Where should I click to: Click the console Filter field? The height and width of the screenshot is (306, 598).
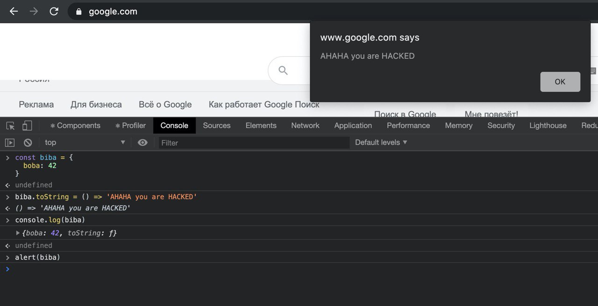[x=254, y=143]
